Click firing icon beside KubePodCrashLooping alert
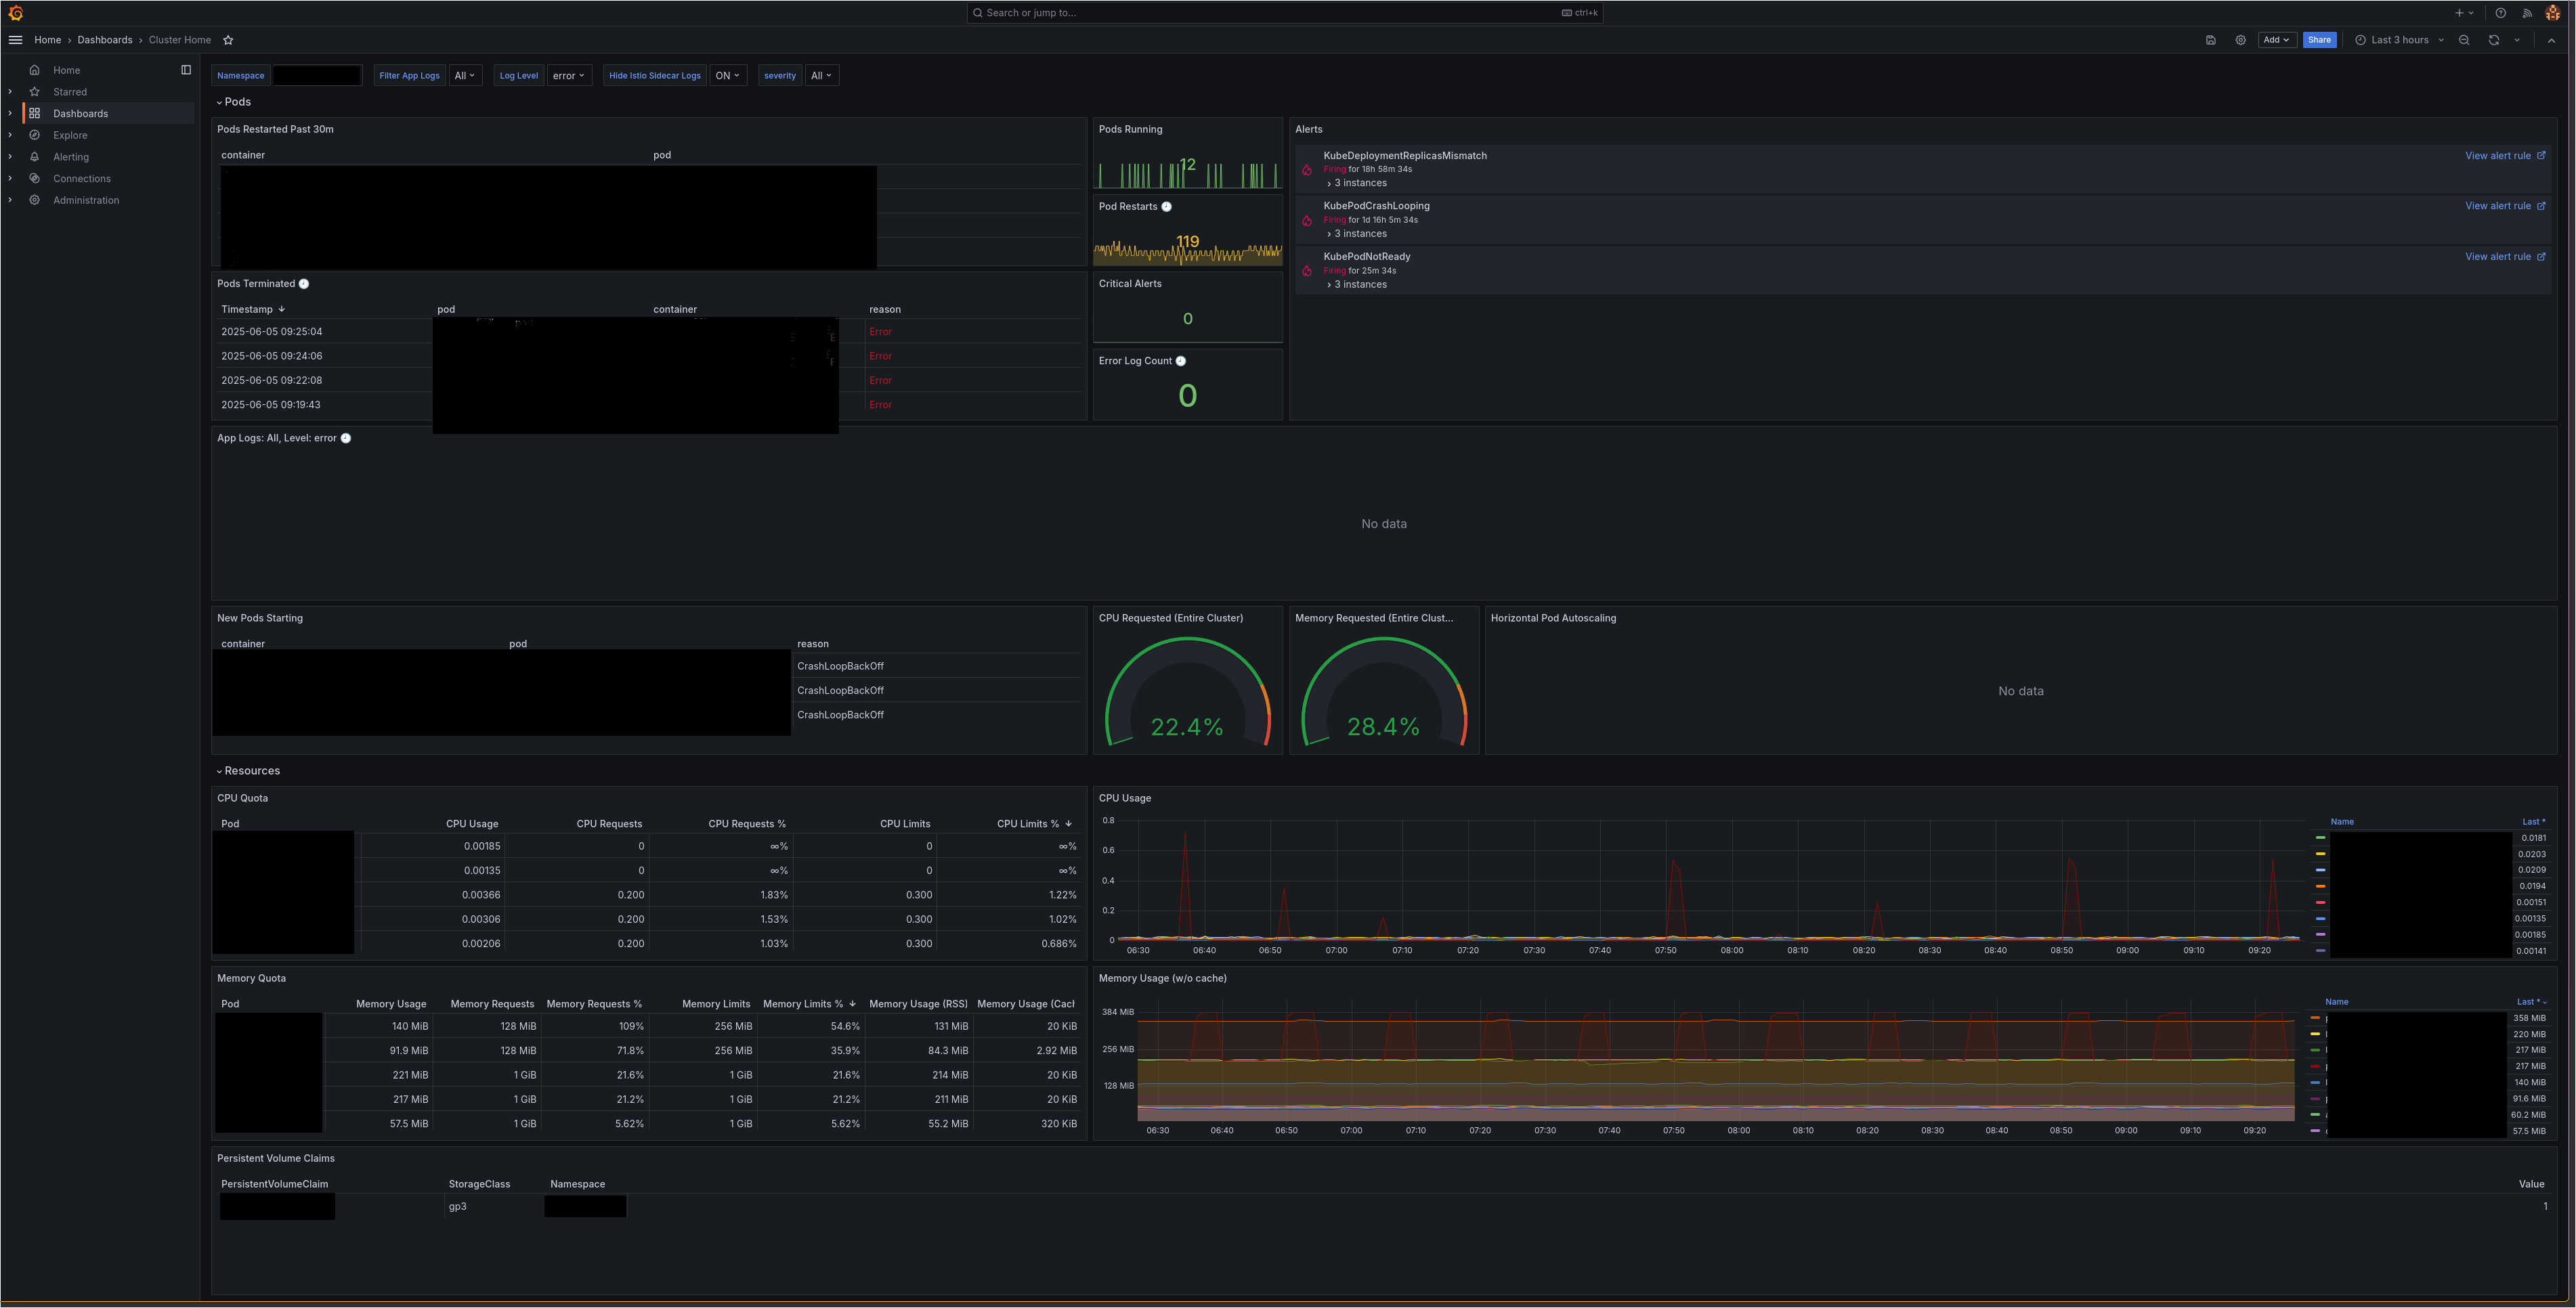Image resolution: width=2576 pixels, height=1308 pixels. coord(1307,221)
